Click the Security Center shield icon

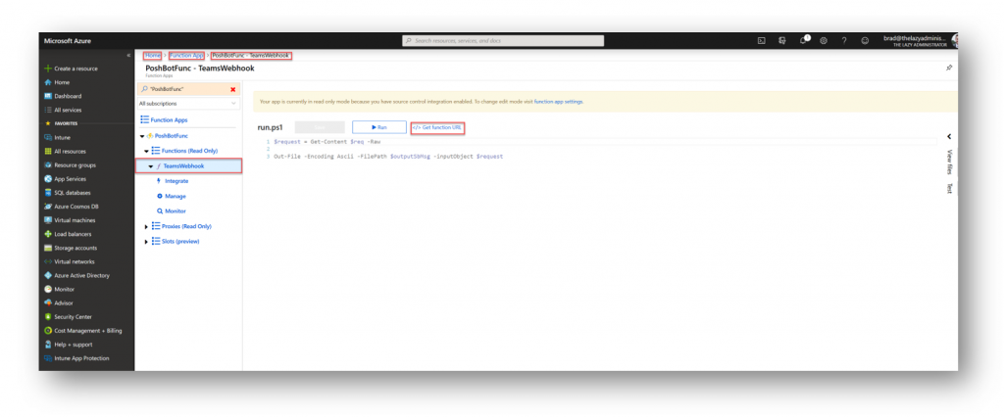47,317
